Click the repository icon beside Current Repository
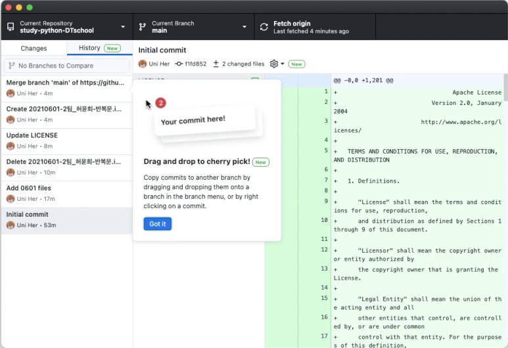Image resolution: width=508 pixels, height=348 pixels. click(x=11, y=27)
